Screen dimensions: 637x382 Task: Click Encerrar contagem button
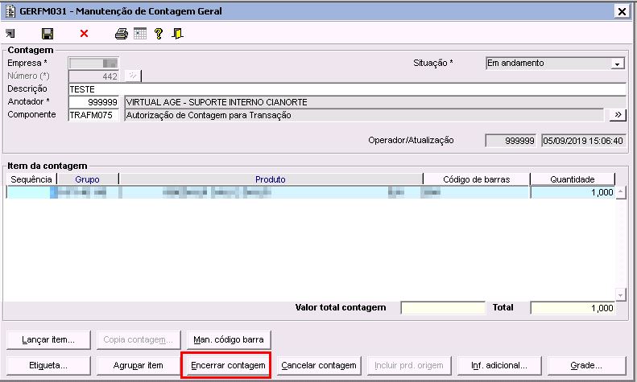pos(228,366)
